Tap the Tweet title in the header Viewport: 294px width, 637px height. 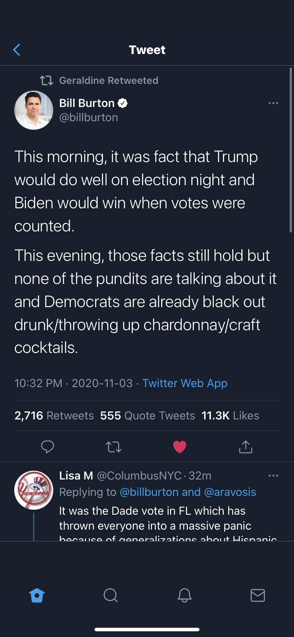coord(147,50)
